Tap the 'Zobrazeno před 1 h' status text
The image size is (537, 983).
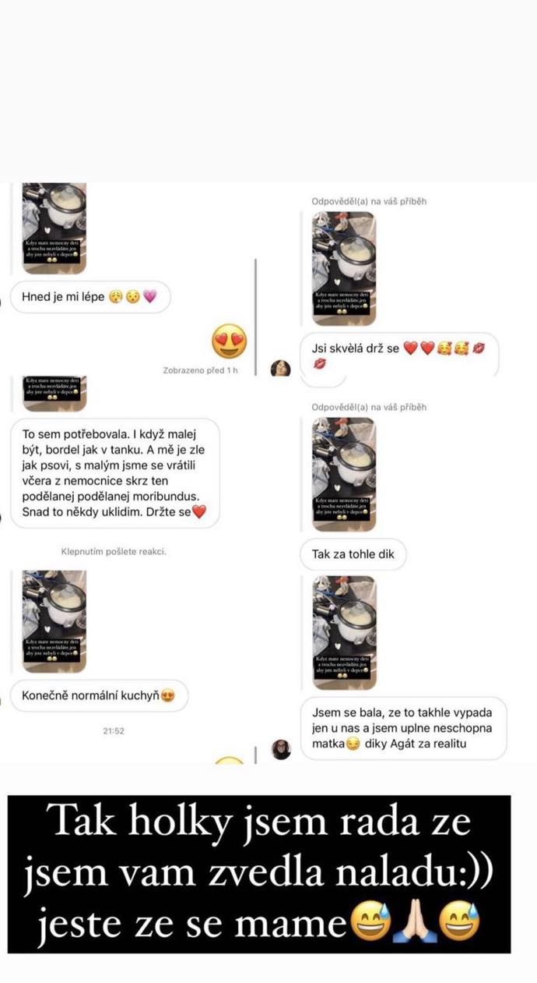click(x=201, y=370)
